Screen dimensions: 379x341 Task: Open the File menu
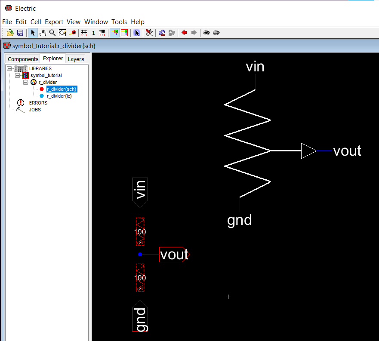[7, 22]
